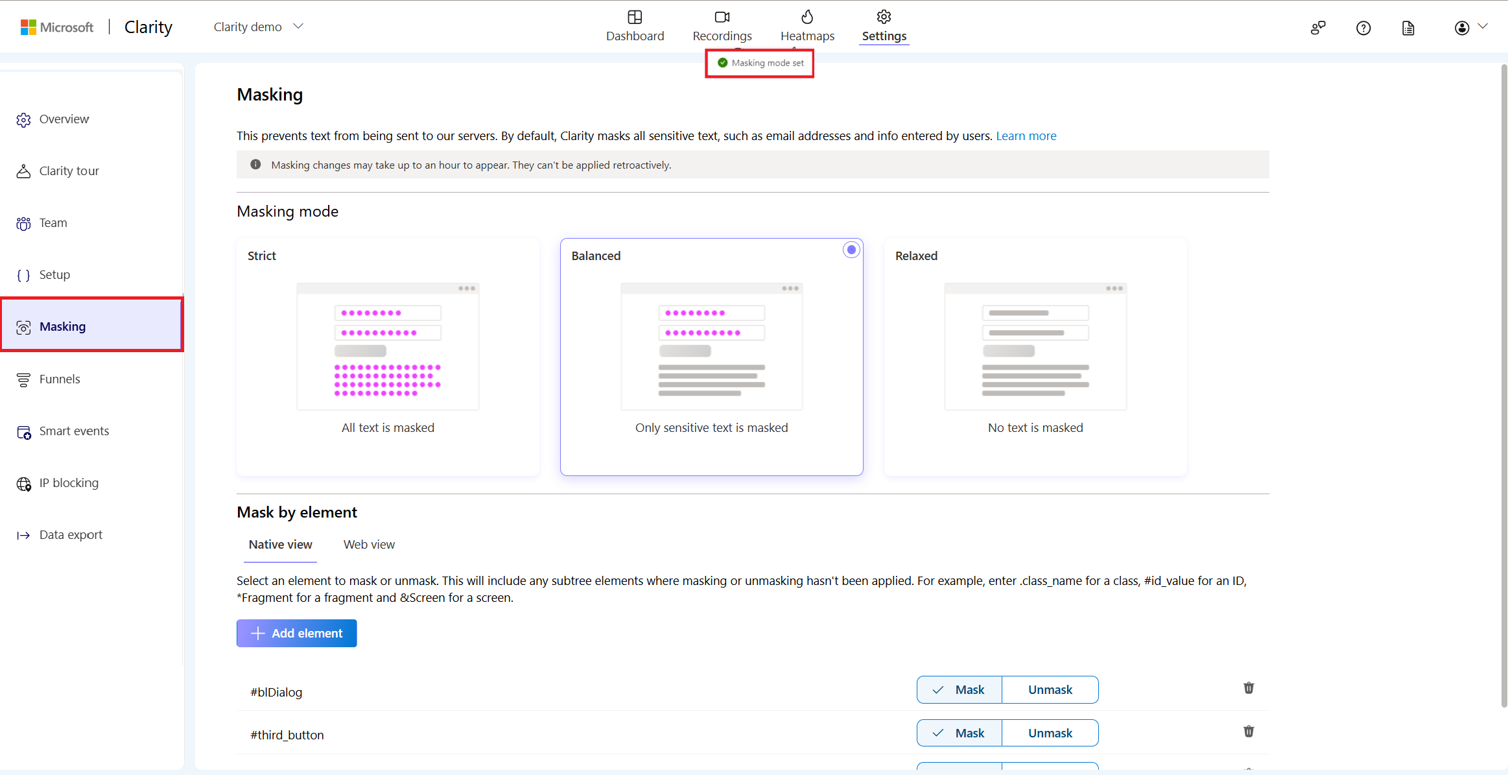Click the Funnels sidebar icon
Image resolution: width=1508 pixels, height=775 pixels.
click(x=24, y=379)
